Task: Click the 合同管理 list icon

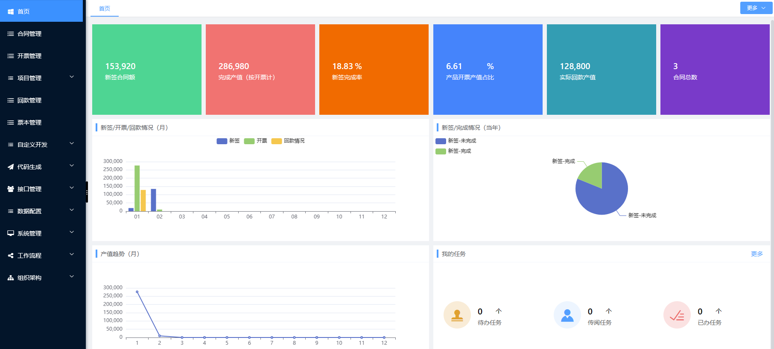Action: (11, 34)
